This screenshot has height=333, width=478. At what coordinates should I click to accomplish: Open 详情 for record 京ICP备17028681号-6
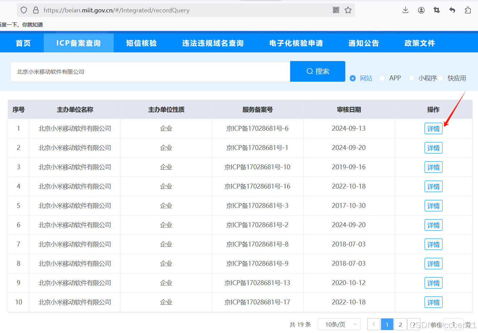433,129
